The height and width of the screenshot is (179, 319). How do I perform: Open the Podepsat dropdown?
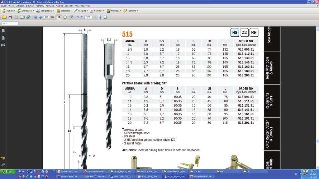tap(81, 11)
